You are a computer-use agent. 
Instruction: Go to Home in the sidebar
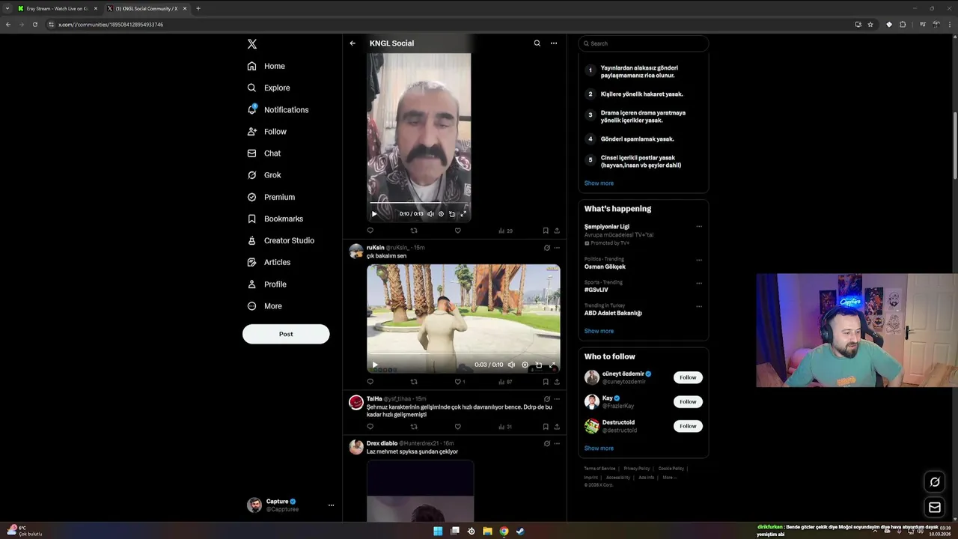click(x=266, y=66)
